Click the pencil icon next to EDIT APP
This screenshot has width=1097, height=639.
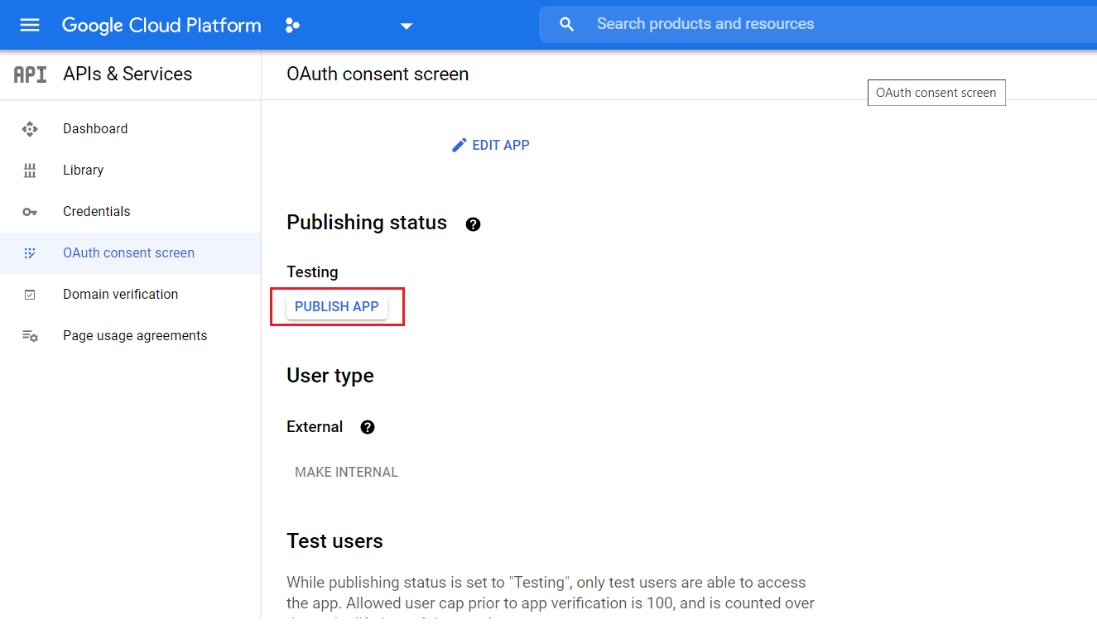[x=459, y=144]
